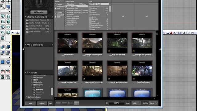Check the Animation Sets object type

point(66,8)
